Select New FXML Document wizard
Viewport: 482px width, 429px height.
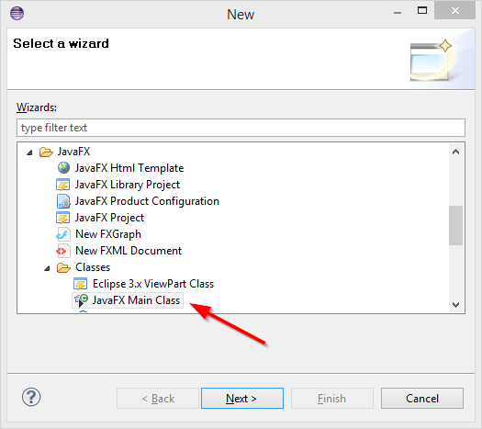[x=129, y=251]
